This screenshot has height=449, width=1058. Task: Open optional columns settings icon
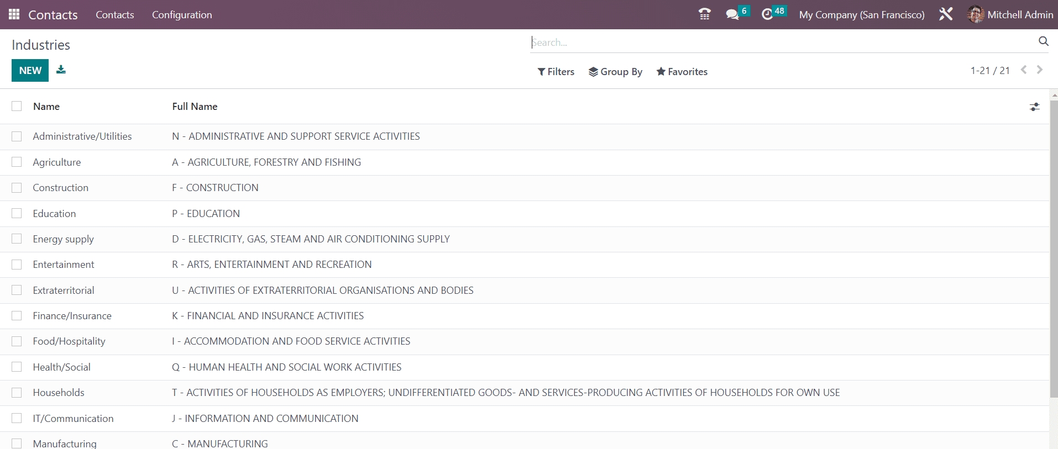point(1034,107)
